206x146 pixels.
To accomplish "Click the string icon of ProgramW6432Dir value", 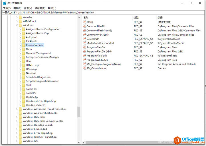I will 84,60.
